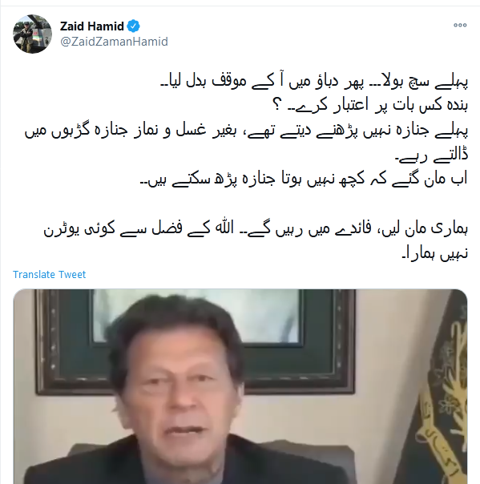Image resolution: width=480 pixels, height=484 pixels.
Task: Click the blue verified badge beside Zaid Hamid
Action: (133, 26)
